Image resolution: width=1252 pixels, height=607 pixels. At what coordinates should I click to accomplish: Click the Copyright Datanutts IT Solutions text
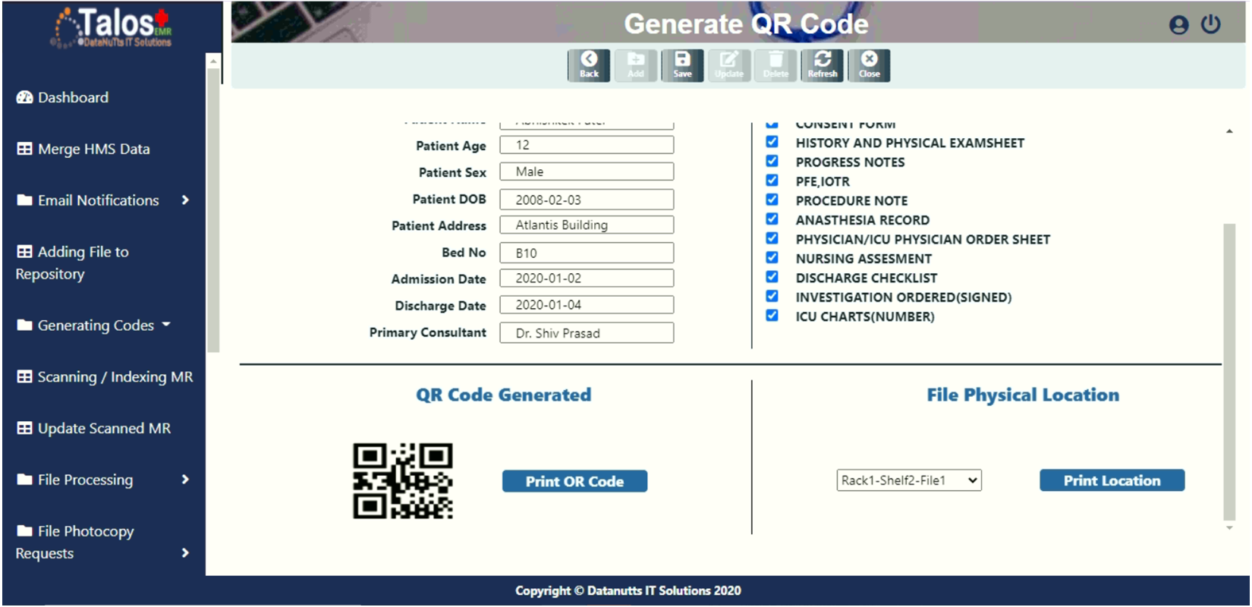pos(628,590)
